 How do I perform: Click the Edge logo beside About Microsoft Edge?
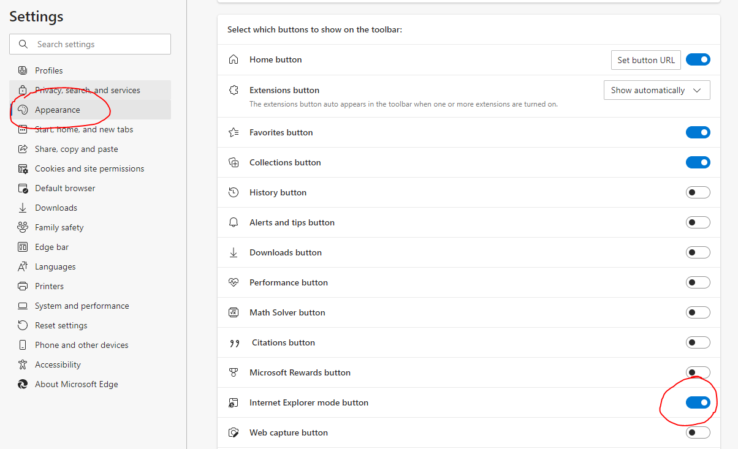[x=23, y=384]
